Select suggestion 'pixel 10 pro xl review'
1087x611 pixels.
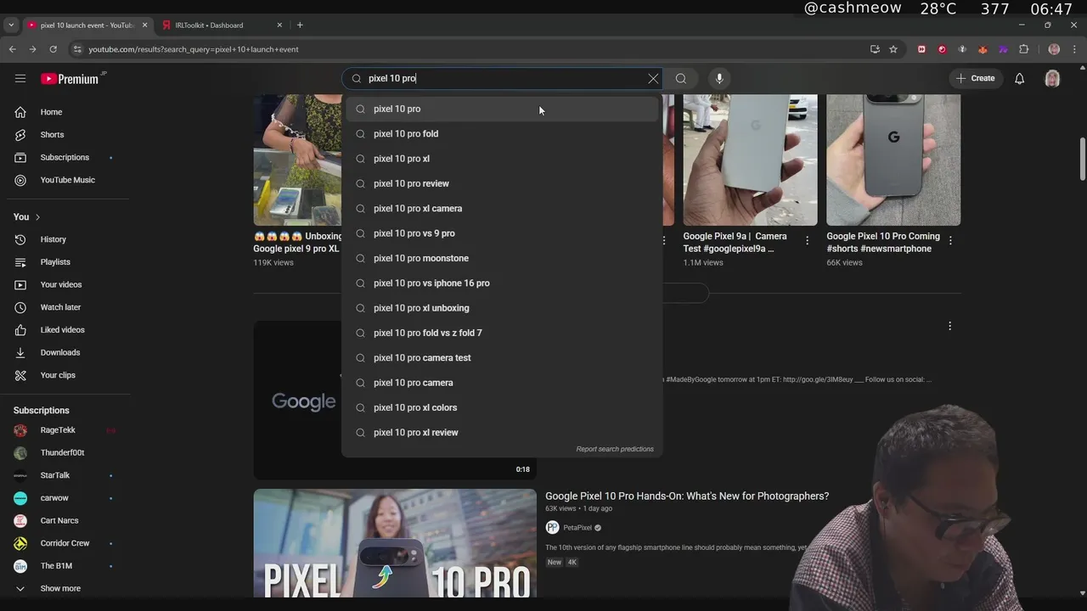[x=502, y=433]
